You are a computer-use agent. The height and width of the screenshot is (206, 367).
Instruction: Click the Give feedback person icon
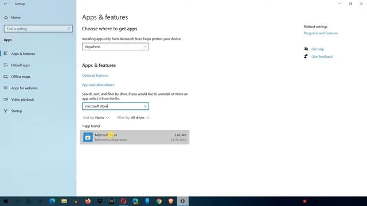coord(306,56)
